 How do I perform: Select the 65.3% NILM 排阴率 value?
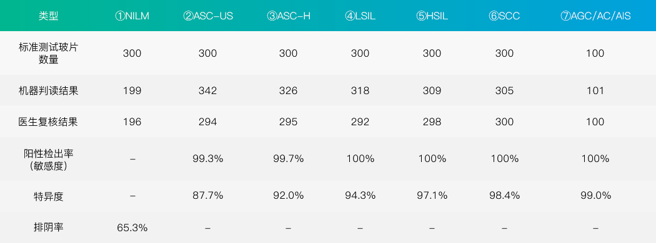(x=132, y=228)
